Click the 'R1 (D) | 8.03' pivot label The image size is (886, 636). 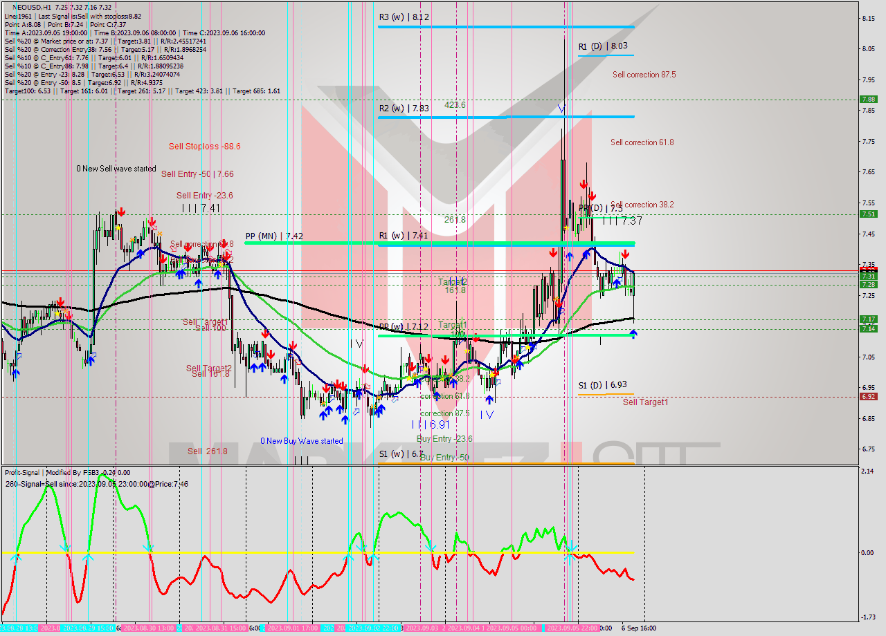coord(603,46)
